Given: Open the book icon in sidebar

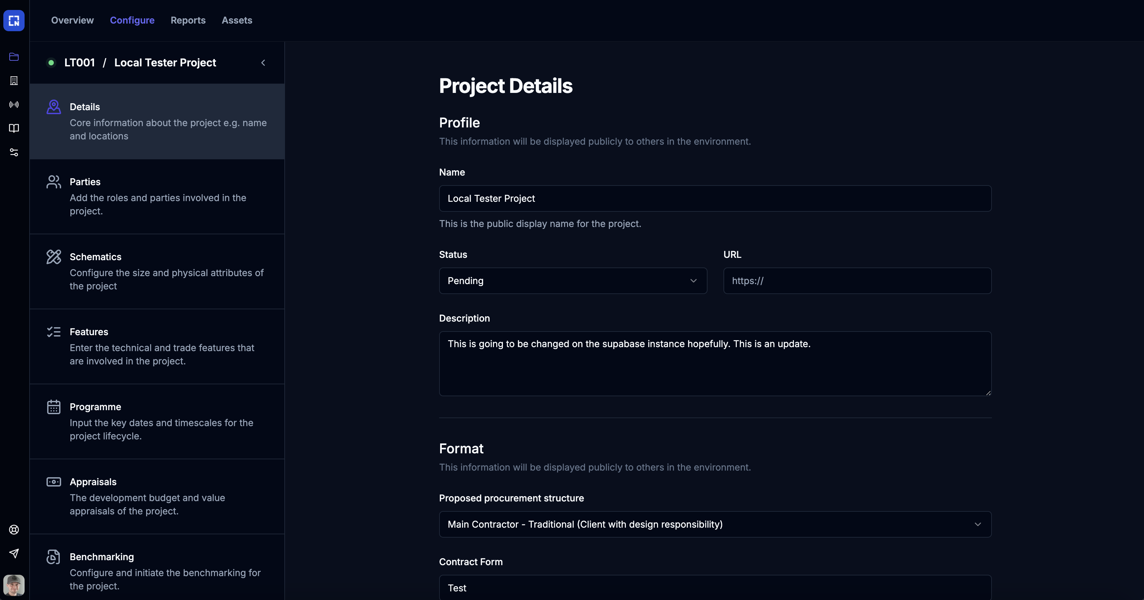Looking at the screenshot, I should click(14, 128).
